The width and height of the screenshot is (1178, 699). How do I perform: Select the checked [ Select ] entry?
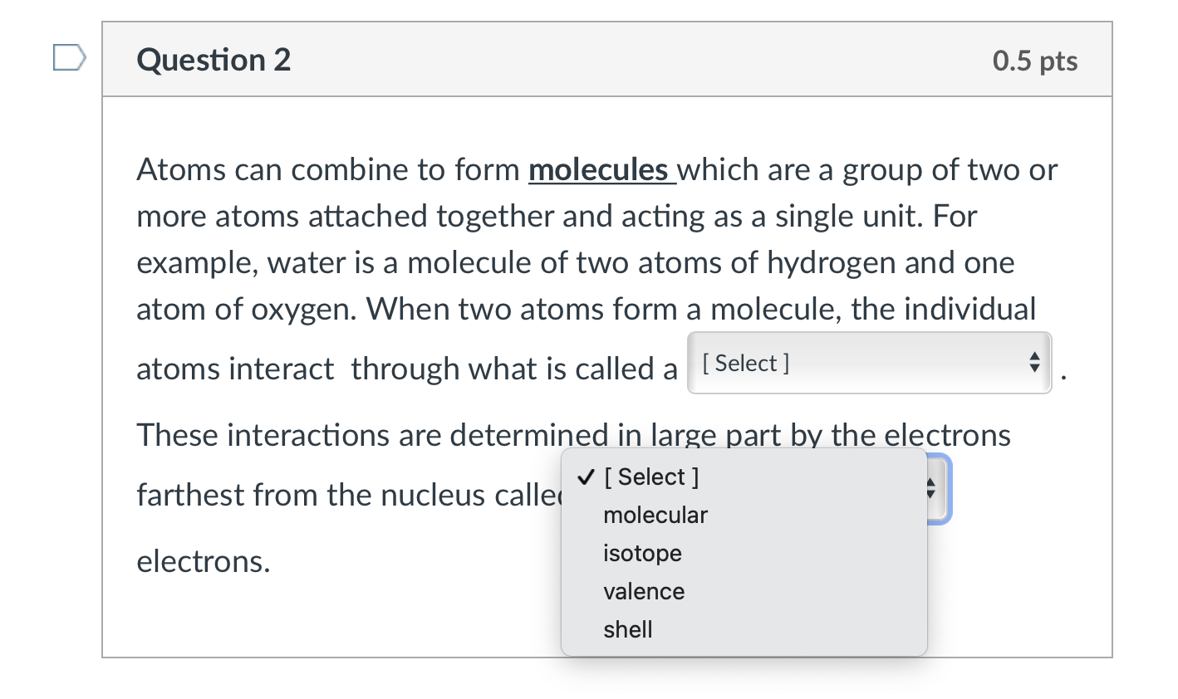tap(652, 477)
